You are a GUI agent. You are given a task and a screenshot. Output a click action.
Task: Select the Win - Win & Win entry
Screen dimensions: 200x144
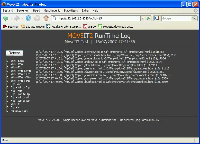[x=21, y=71]
